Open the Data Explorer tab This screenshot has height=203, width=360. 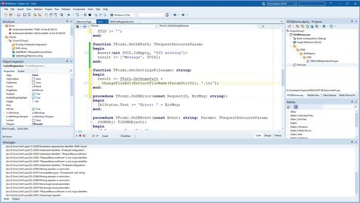[x=330, y=95]
